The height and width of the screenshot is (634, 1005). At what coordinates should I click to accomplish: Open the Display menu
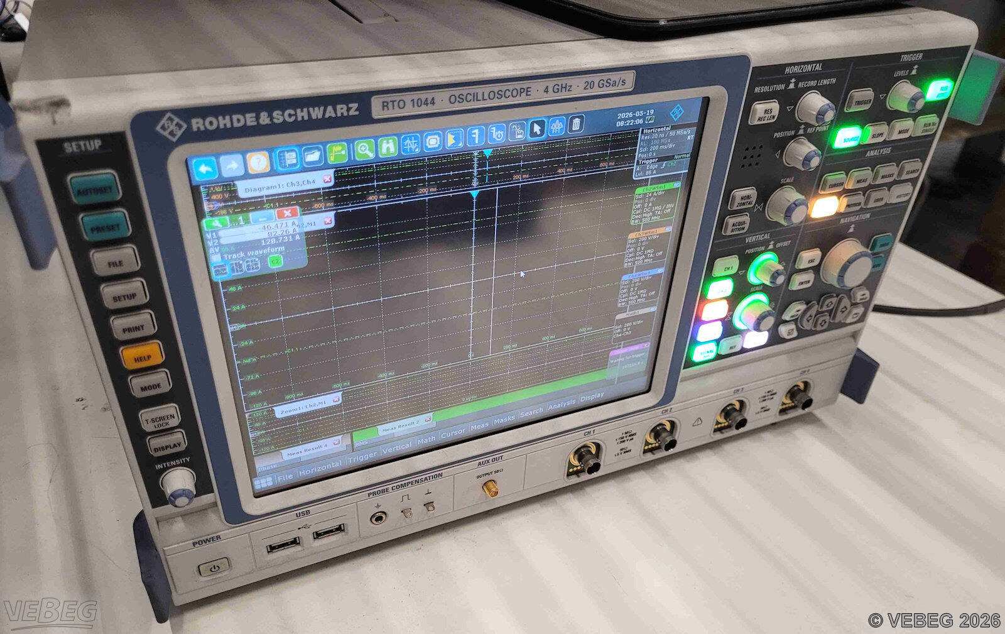592,397
